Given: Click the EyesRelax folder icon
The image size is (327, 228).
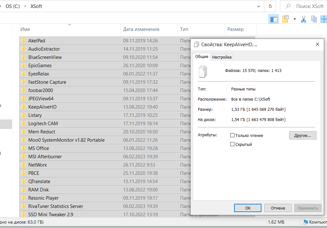Looking at the screenshot, I should coord(24,74).
